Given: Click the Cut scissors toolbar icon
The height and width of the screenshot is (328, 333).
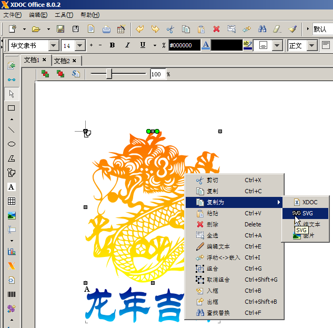Looking at the screenshot, I should click(170, 29).
